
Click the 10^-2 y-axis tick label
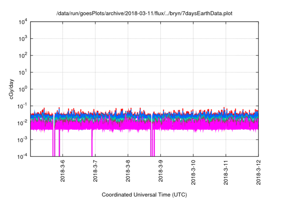(22, 123)
